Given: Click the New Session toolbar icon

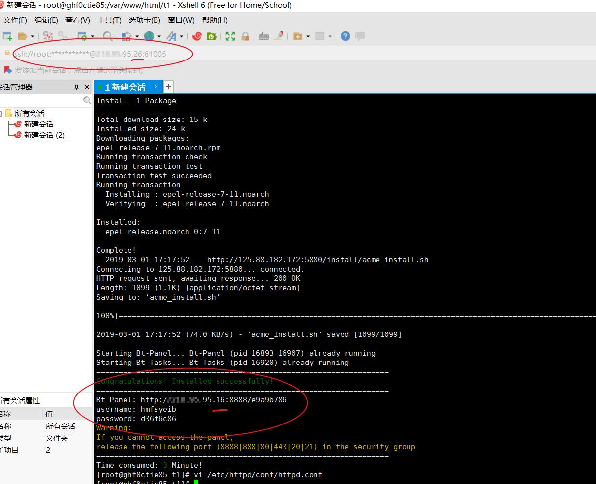Looking at the screenshot, I should point(7,36).
